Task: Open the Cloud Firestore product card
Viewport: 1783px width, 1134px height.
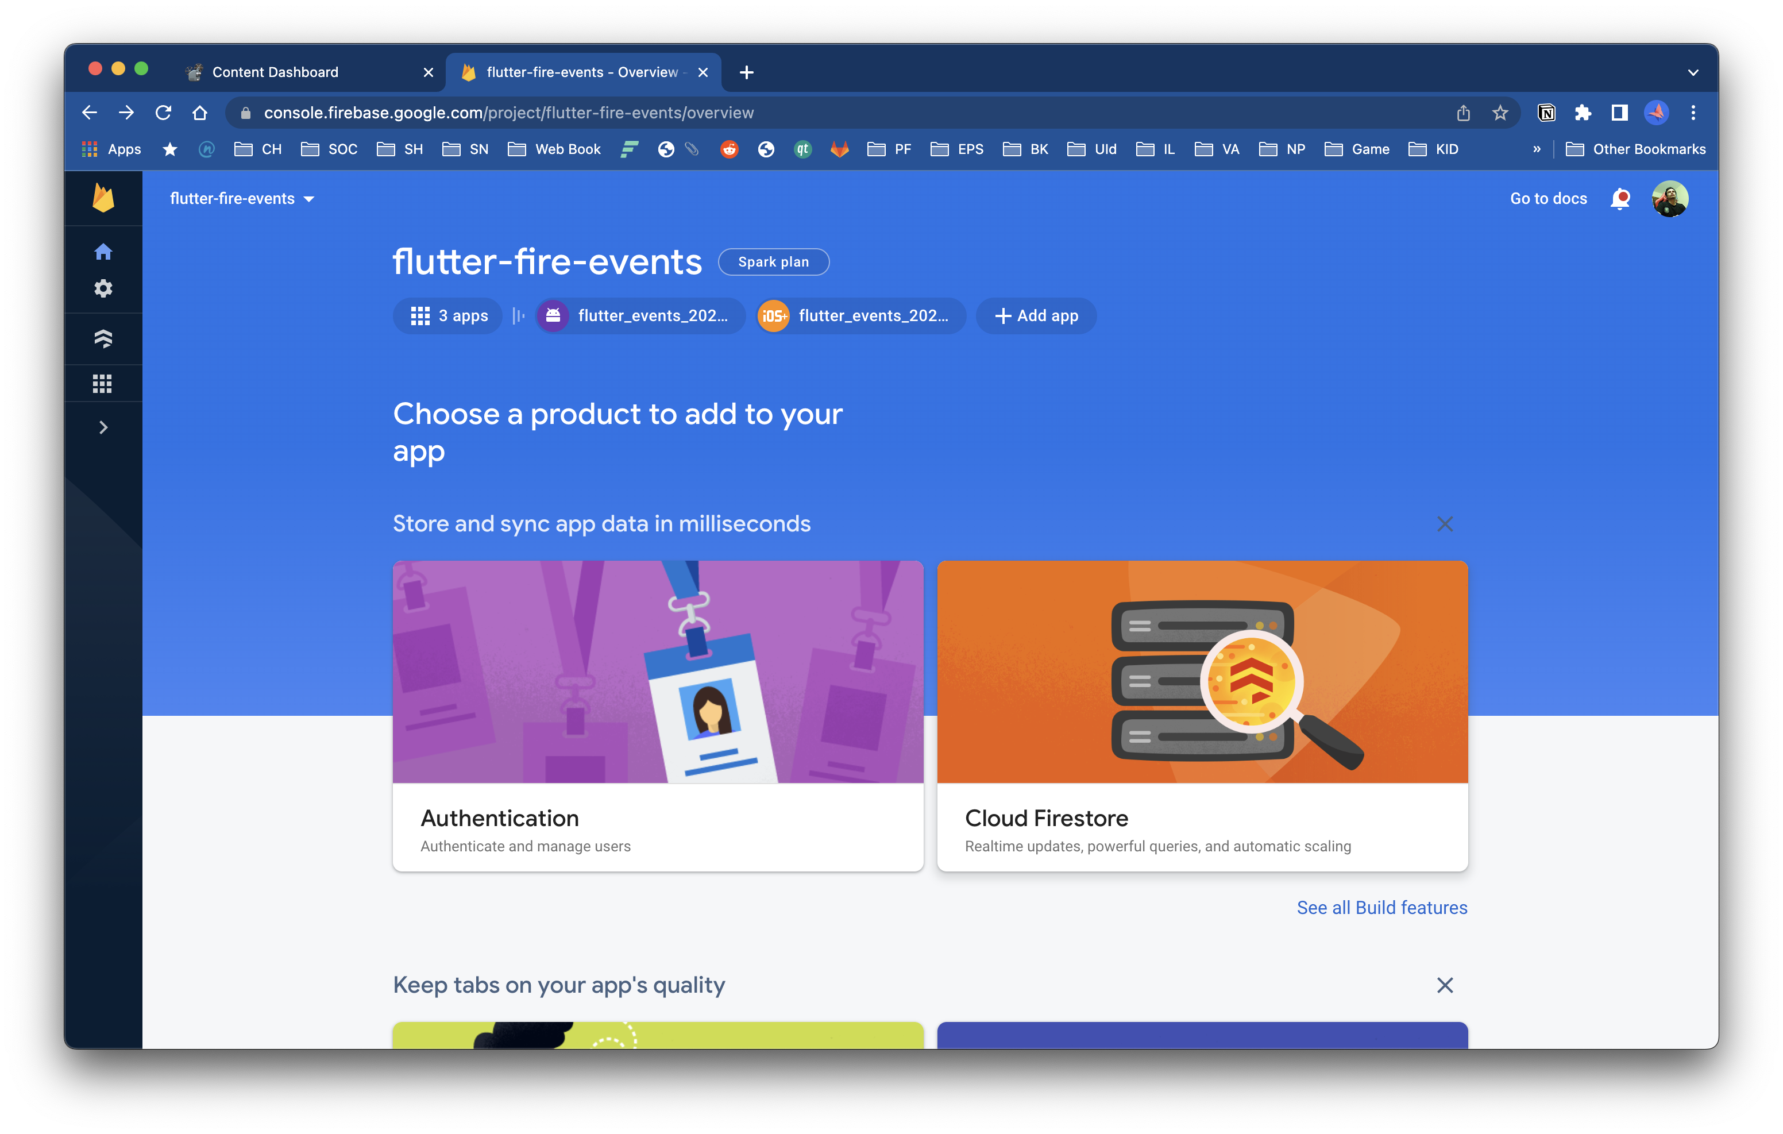Action: click(x=1202, y=716)
